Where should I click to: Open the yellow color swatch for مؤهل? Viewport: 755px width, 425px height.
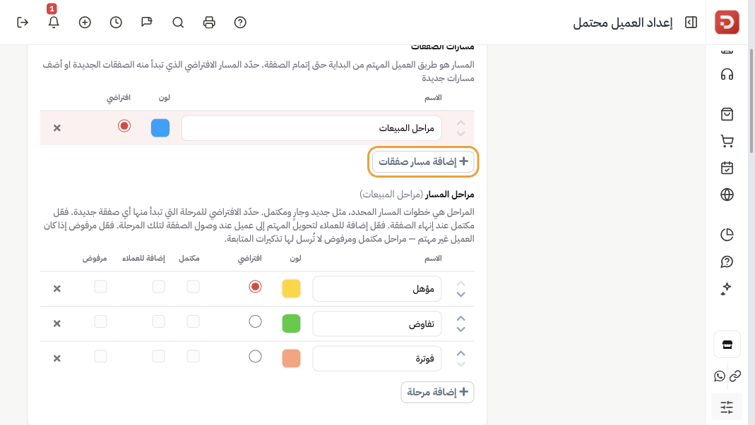[x=291, y=288]
